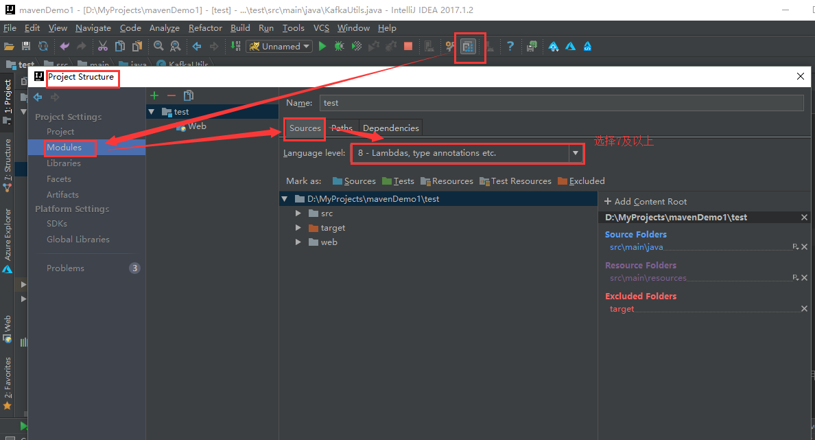Click the Cut scissors icon
This screenshot has height=440, width=815.
(x=103, y=46)
